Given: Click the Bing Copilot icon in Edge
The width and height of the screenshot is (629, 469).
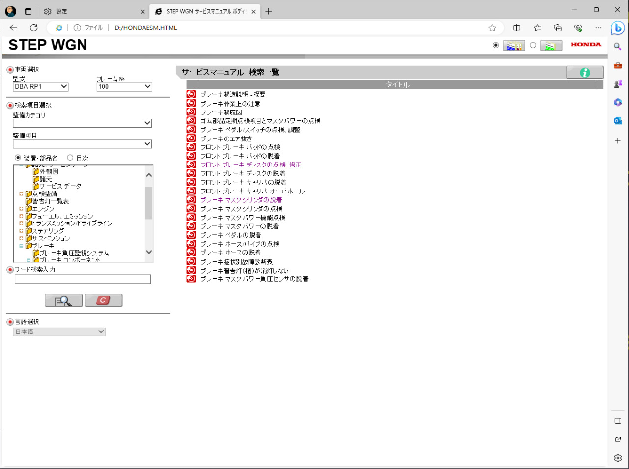Looking at the screenshot, I should tap(618, 28).
